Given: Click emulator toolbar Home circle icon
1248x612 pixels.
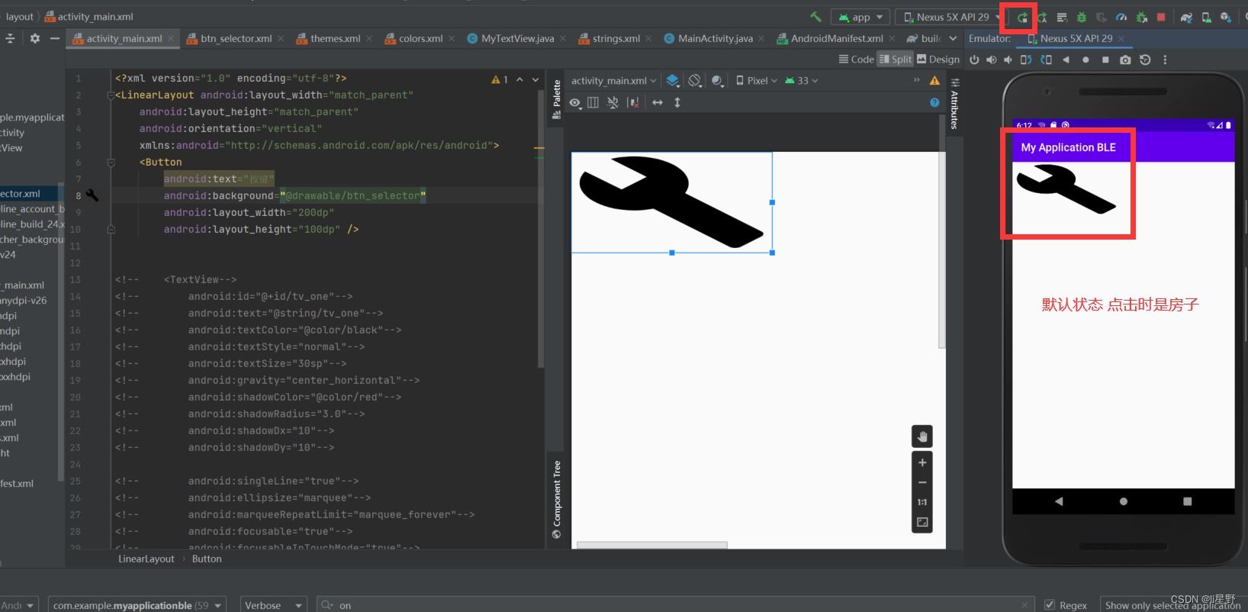Looking at the screenshot, I should point(1086,60).
